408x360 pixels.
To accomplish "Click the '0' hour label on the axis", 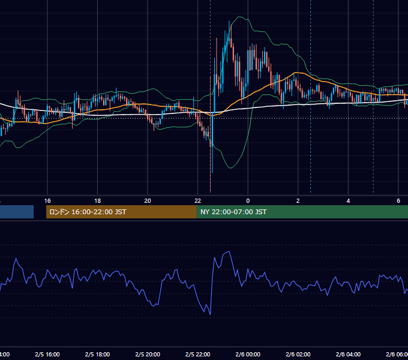I will (248, 201).
